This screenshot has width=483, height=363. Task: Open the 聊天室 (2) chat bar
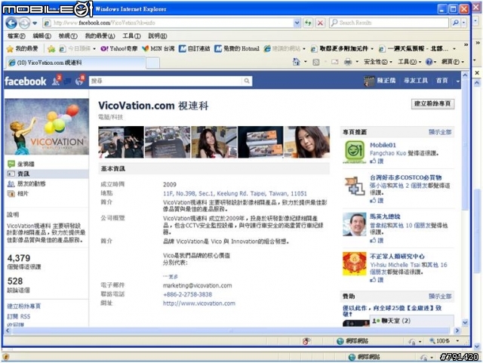(411, 321)
